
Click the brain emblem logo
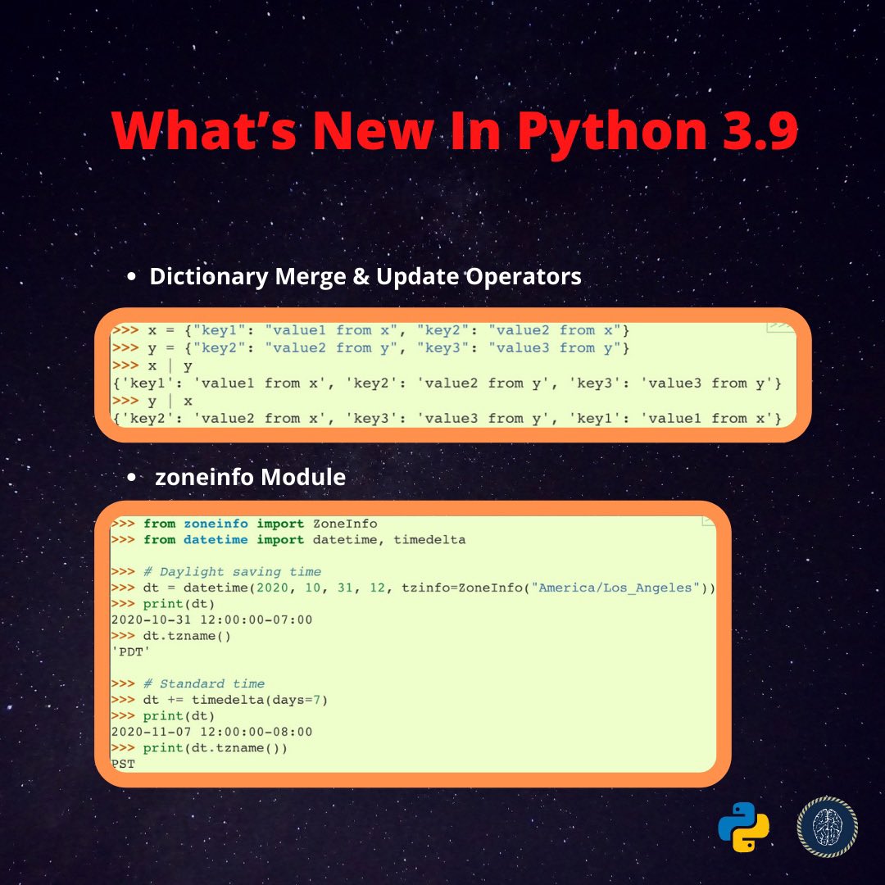click(827, 827)
